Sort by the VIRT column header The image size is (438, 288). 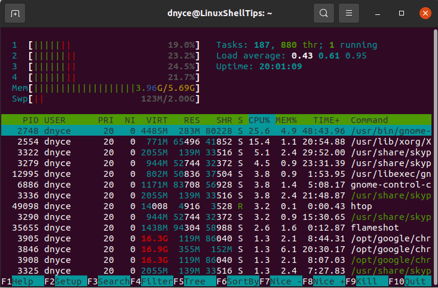point(157,120)
